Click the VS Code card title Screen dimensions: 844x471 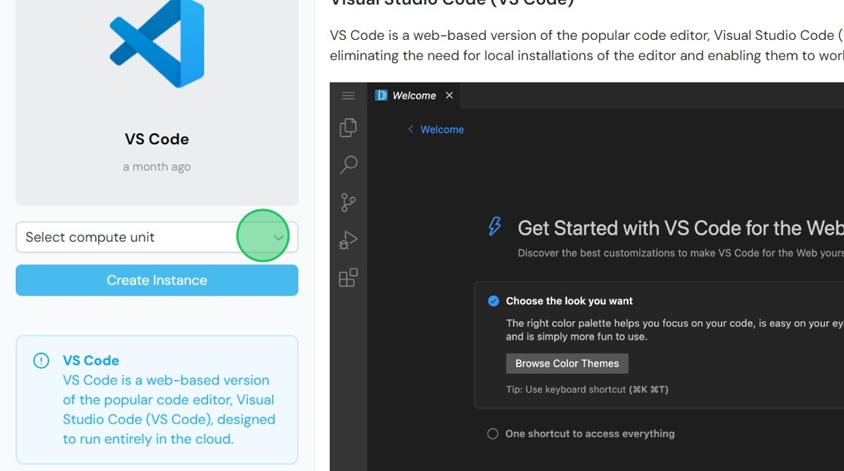click(x=157, y=139)
